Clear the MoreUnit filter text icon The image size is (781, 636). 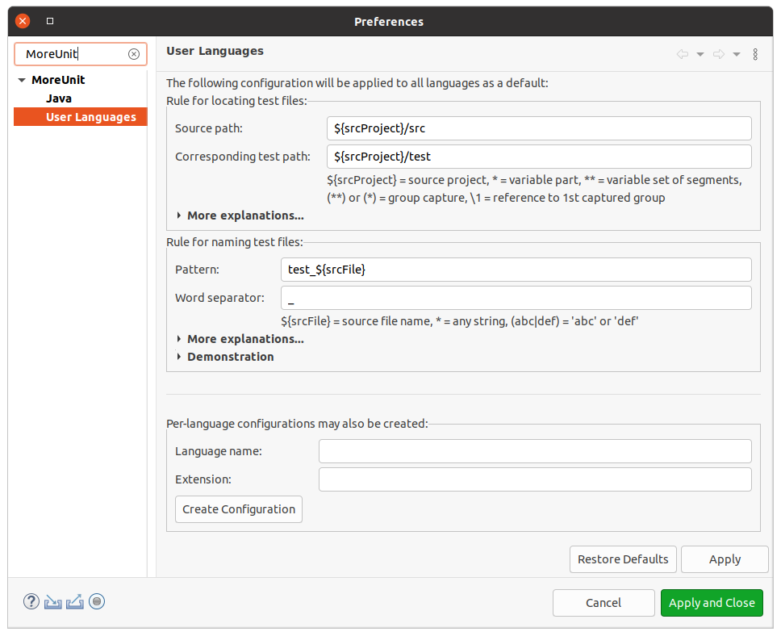133,54
